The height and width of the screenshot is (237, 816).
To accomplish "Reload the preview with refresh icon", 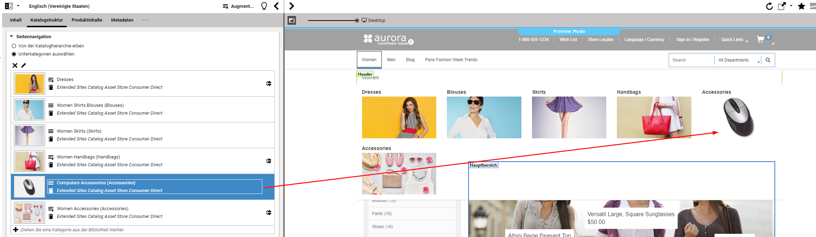I will 769,6.
